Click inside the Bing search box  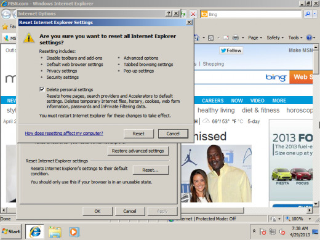pos(254,14)
